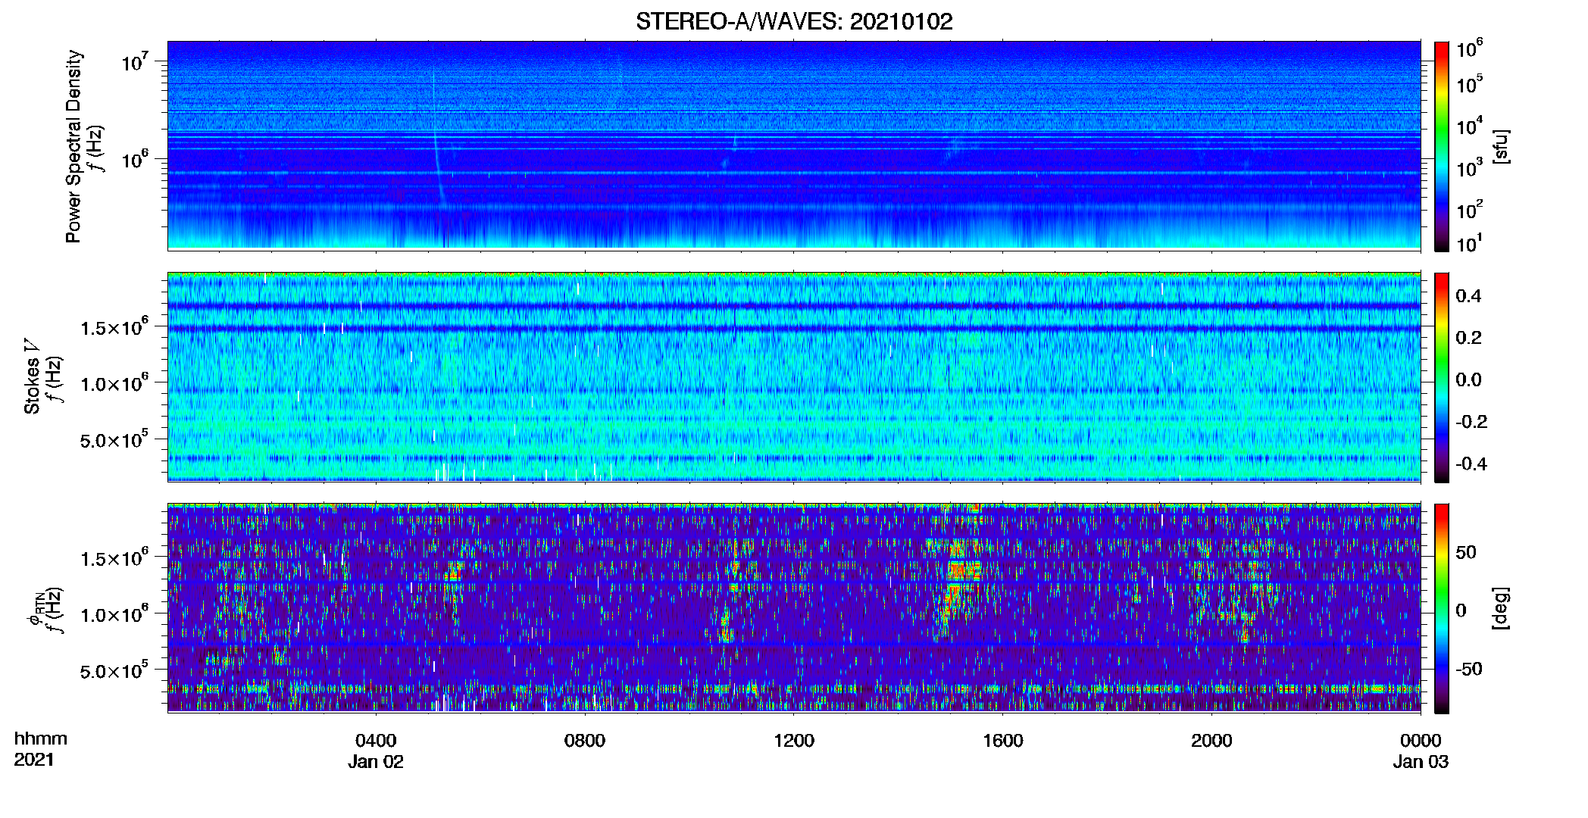
Task: Click the 10^5 value on the sfu colorbar
Action: click(1470, 85)
